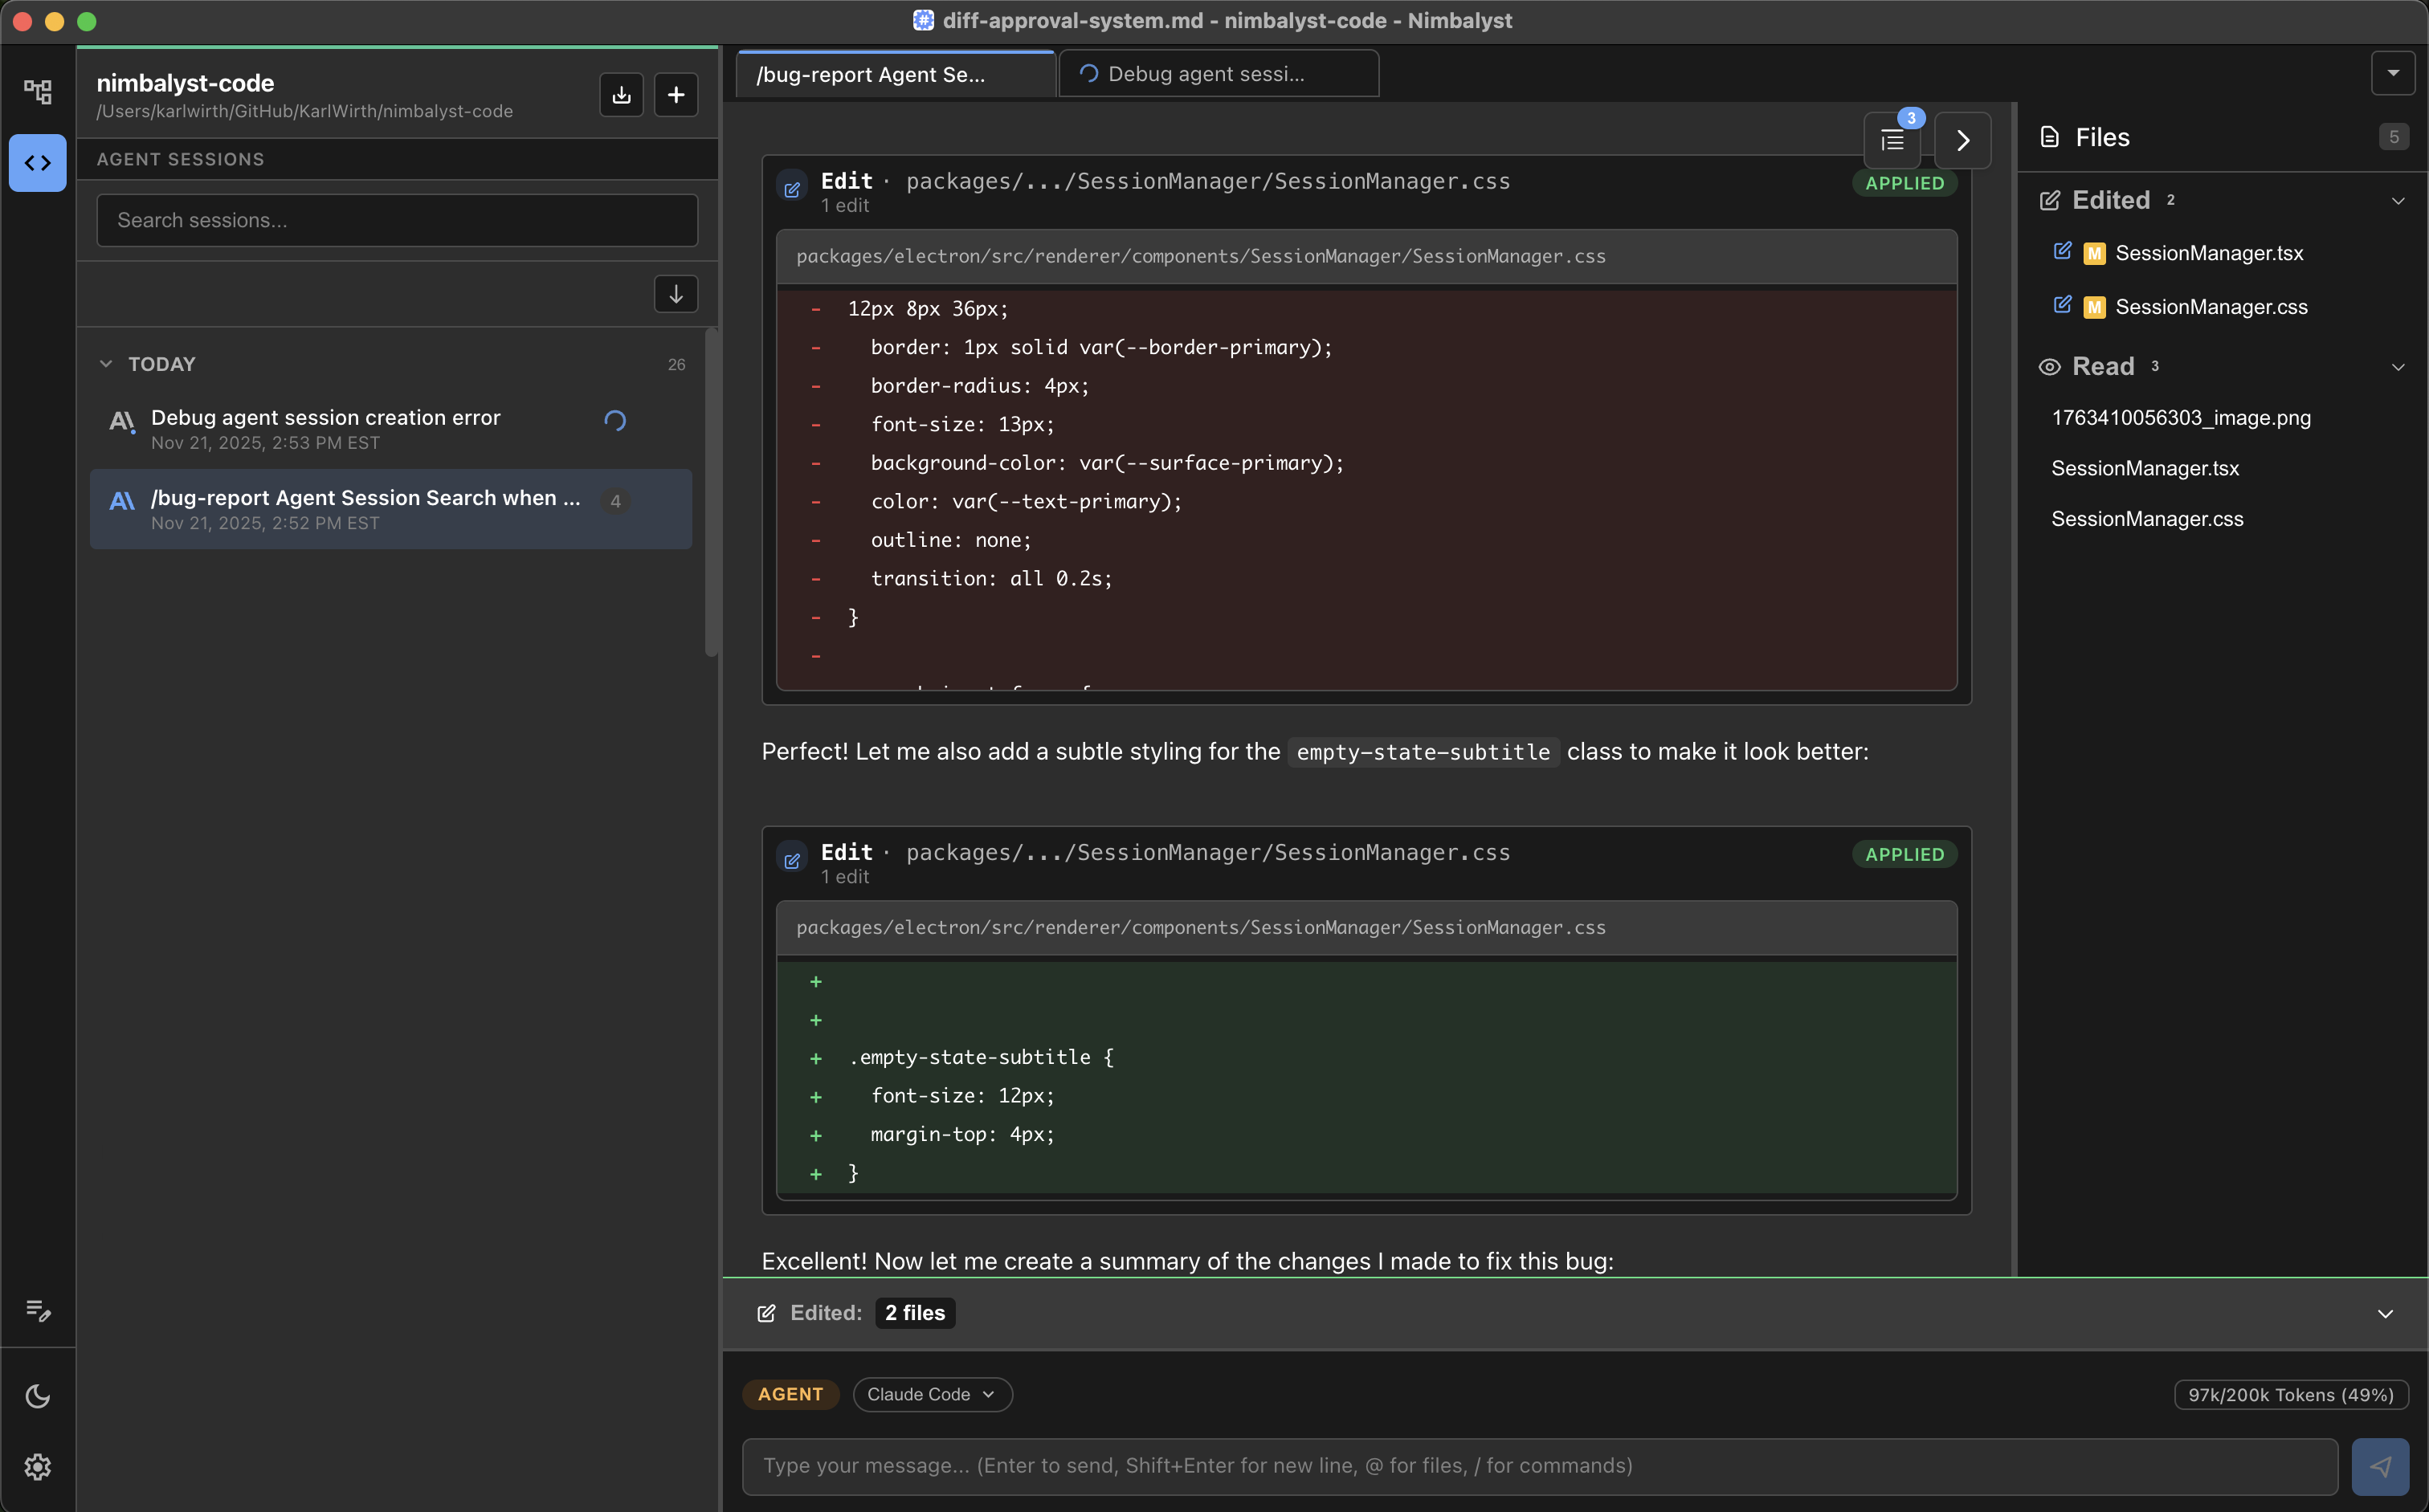Click the outline list icon with the 3 badge
This screenshot has width=2429, height=1512.
[1892, 141]
